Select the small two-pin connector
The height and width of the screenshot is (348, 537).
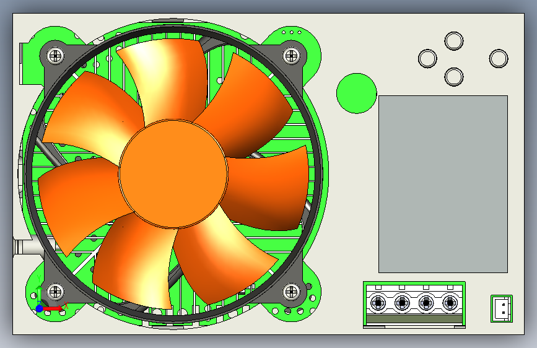point(502,308)
